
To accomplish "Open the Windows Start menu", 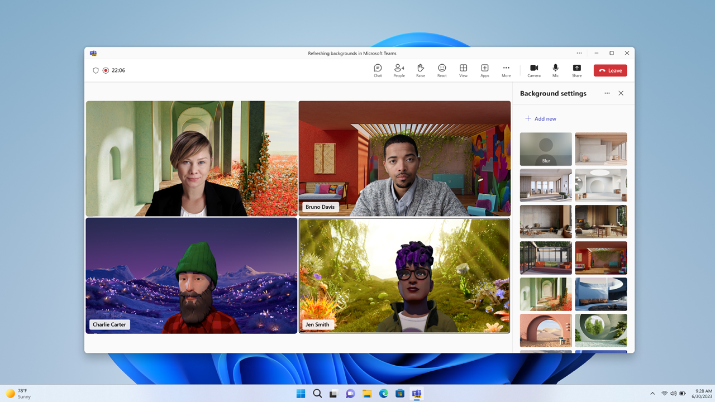I will pos(301,394).
